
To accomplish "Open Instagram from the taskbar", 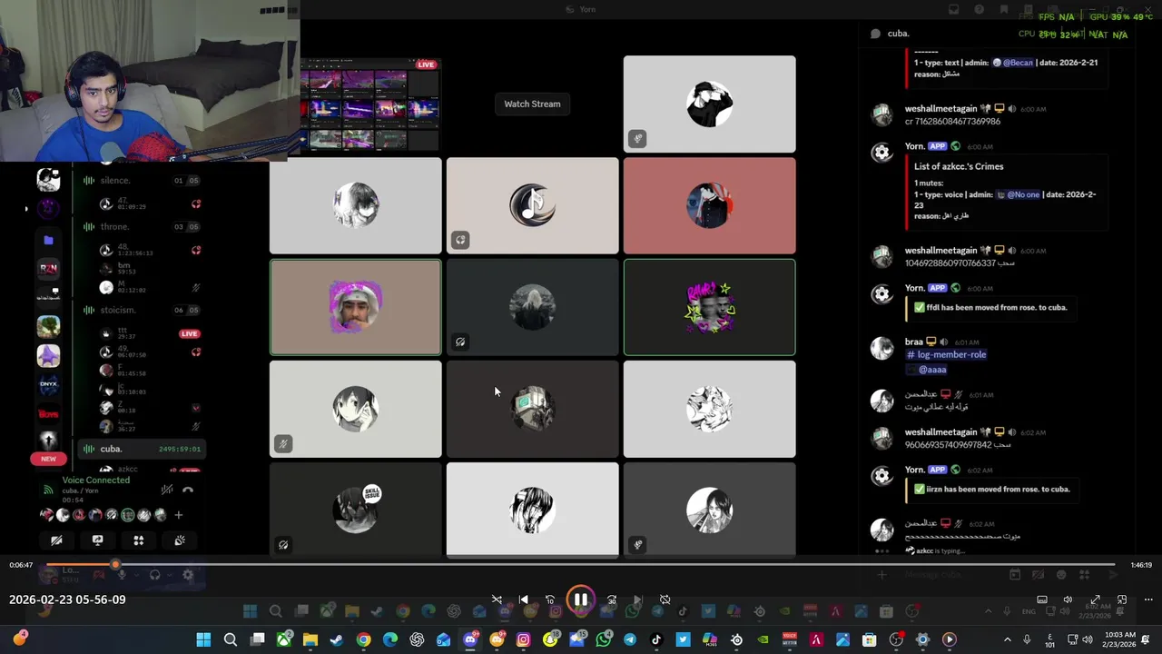I will (x=523, y=640).
